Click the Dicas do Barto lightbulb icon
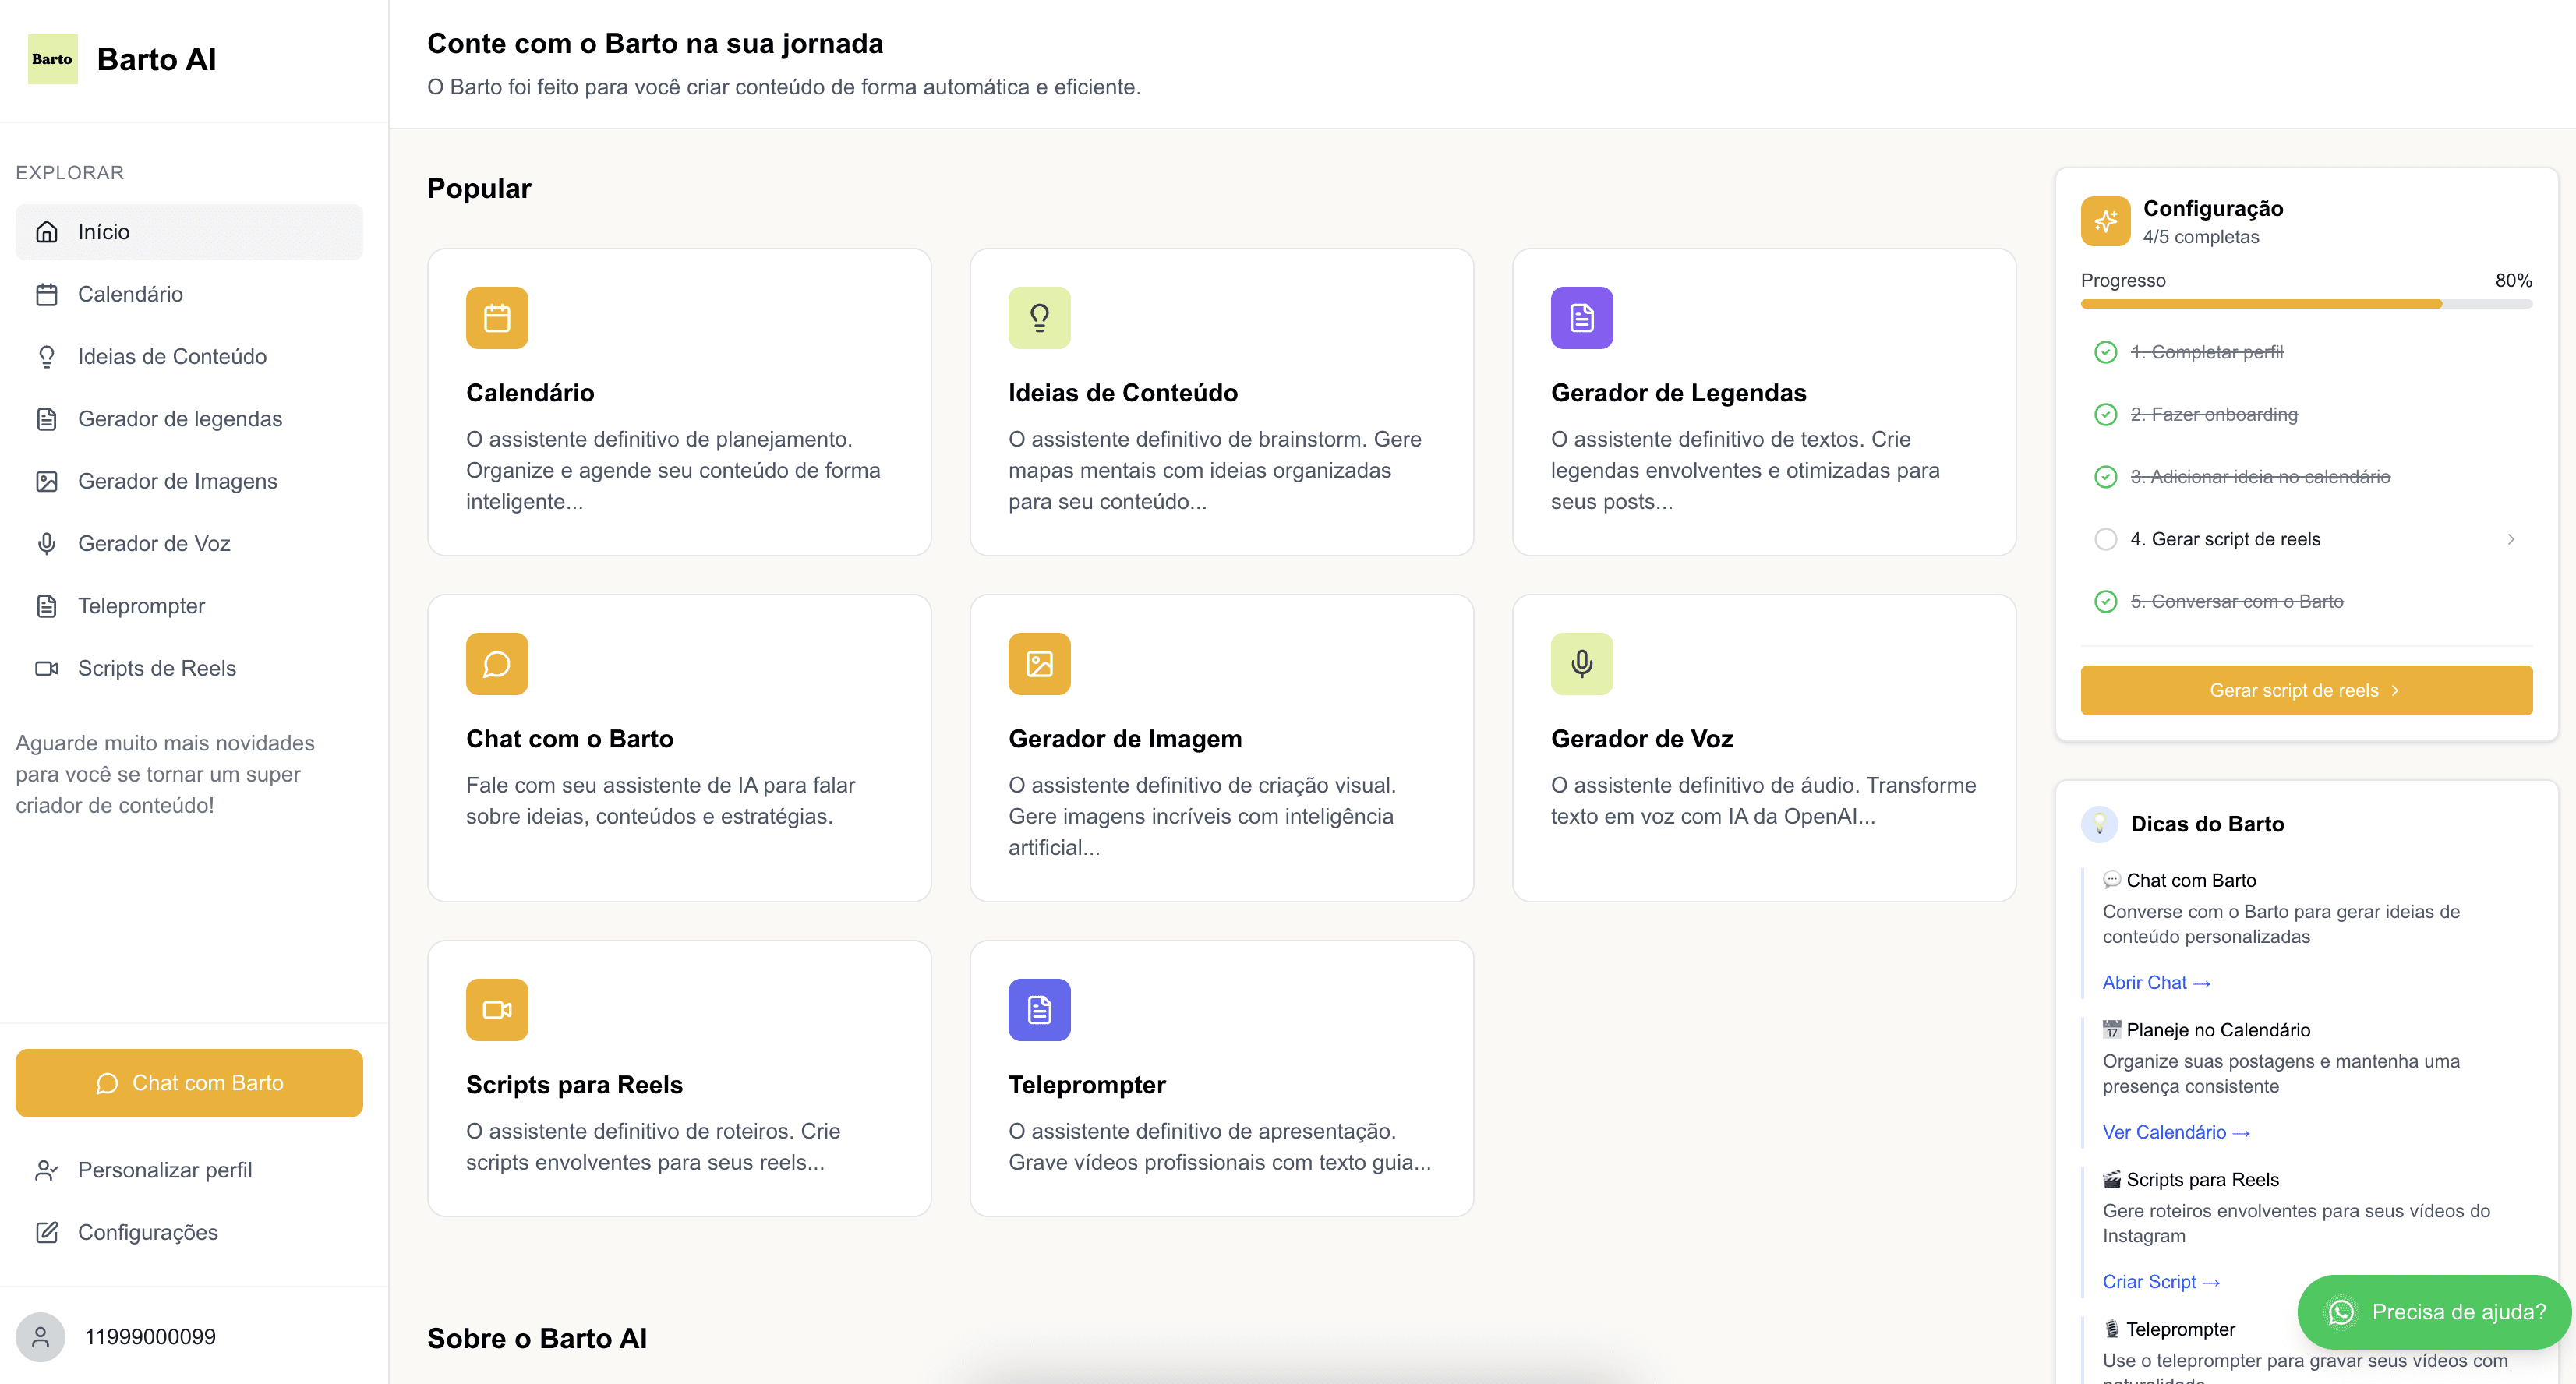The height and width of the screenshot is (1384, 2576). click(x=2099, y=824)
